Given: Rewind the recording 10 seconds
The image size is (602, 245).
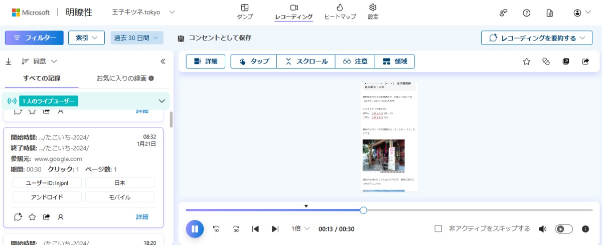Looking at the screenshot, I should click(216, 229).
